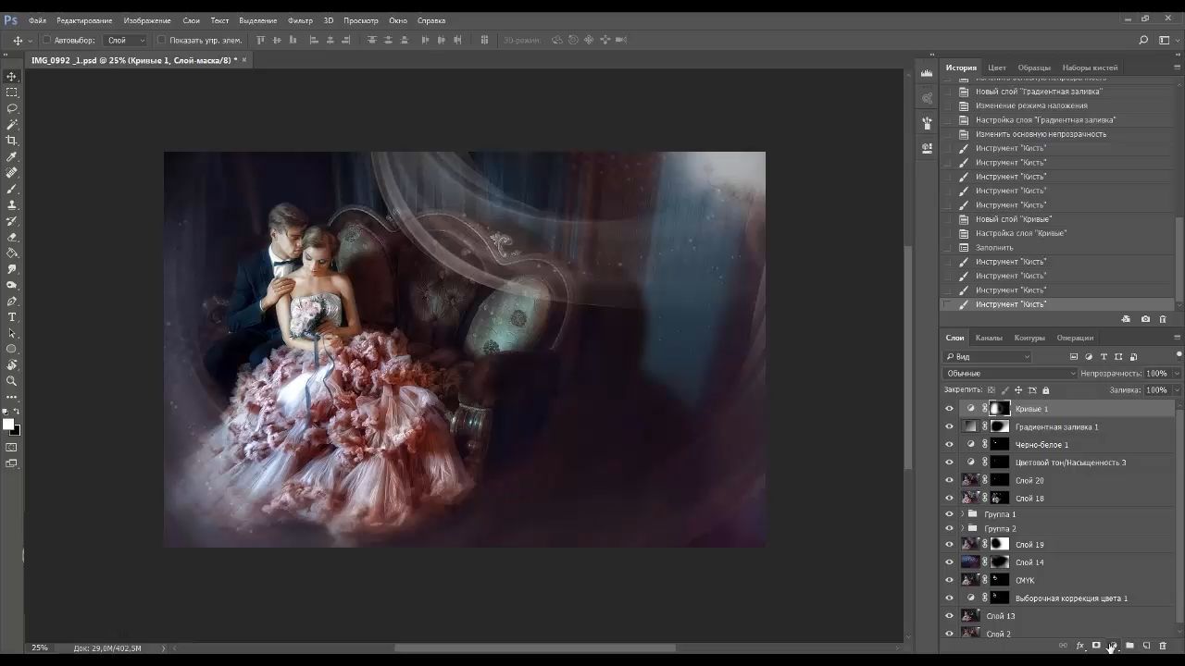Screen dimensions: 1185x666
Task: Open the Вид layer filter dropdown
Action: pos(988,357)
